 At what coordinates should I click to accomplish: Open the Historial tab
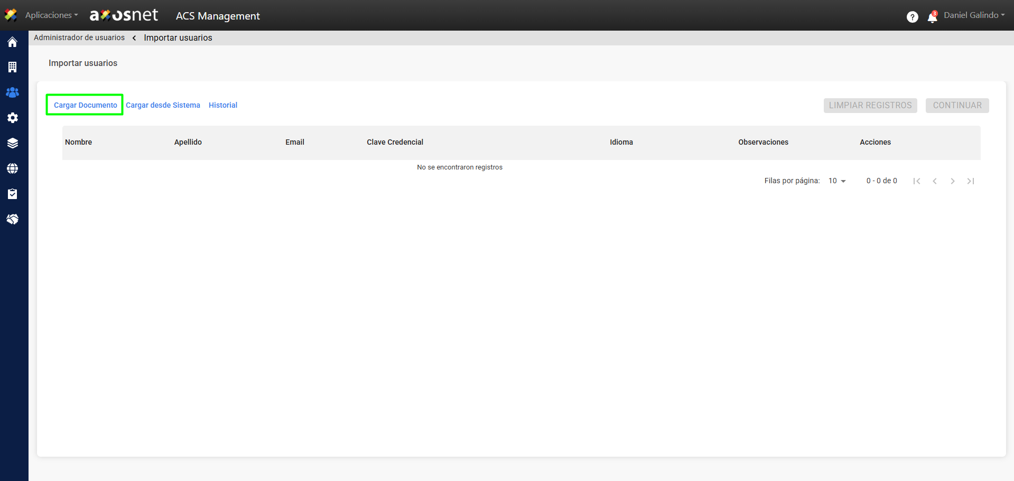222,105
